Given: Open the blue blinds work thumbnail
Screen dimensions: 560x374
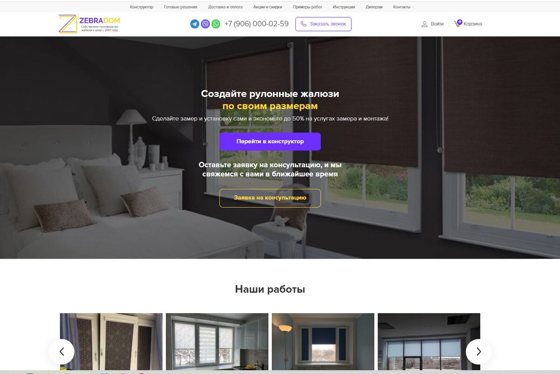Looking at the screenshot, I should 323,343.
